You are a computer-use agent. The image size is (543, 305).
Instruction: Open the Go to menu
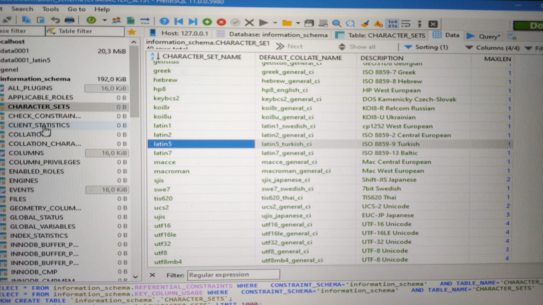[77, 9]
